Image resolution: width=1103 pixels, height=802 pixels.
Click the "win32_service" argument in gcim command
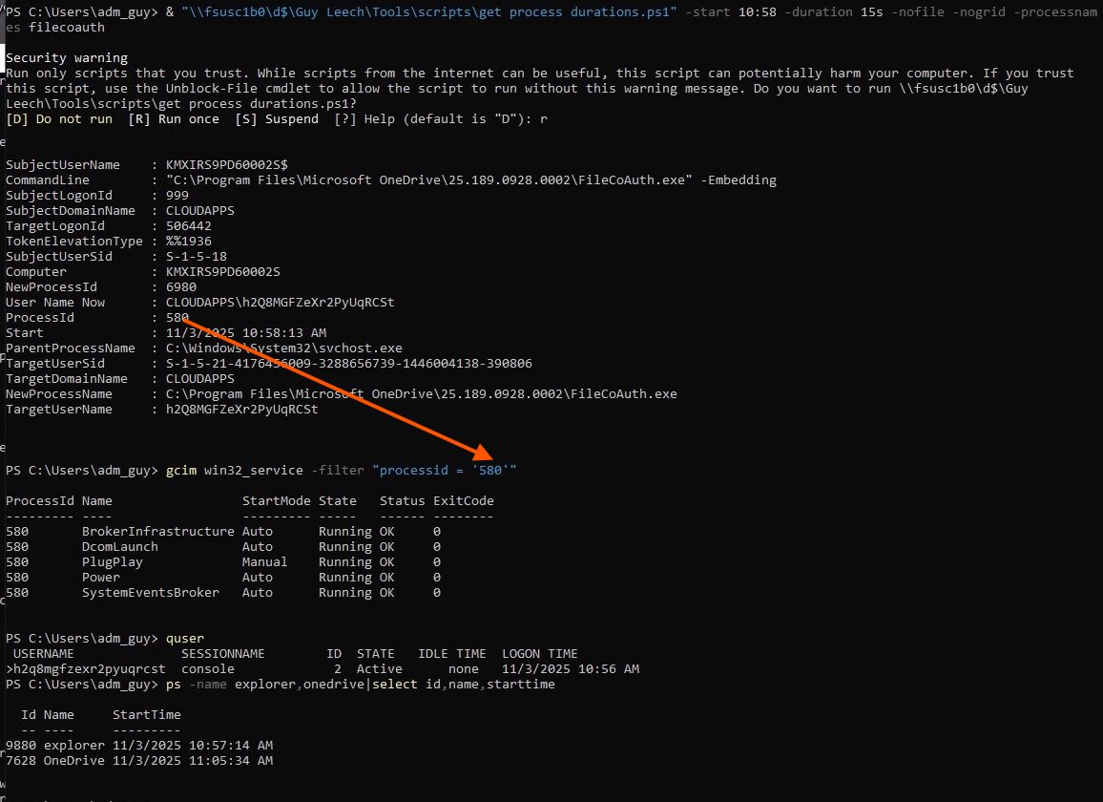click(x=253, y=471)
